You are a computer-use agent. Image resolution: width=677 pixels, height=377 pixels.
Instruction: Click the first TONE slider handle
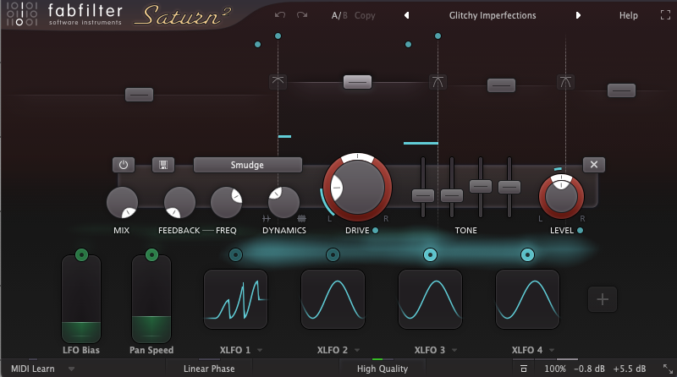423,195
